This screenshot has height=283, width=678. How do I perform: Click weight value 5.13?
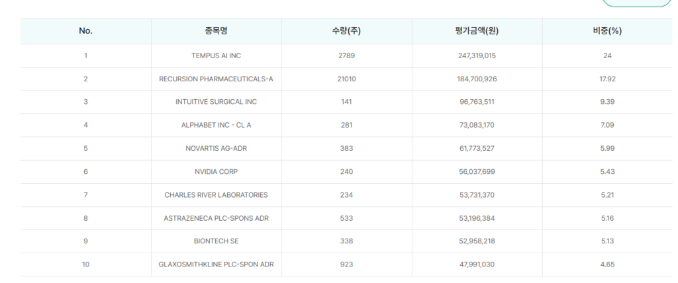point(608,241)
